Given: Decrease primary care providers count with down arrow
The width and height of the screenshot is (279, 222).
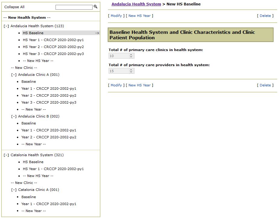Looking at the screenshot, I should tap(131, 72).
